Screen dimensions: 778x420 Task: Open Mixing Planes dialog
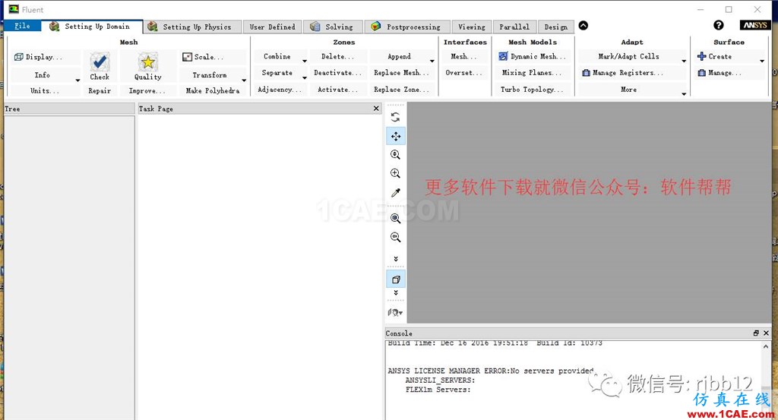point(531,73)
